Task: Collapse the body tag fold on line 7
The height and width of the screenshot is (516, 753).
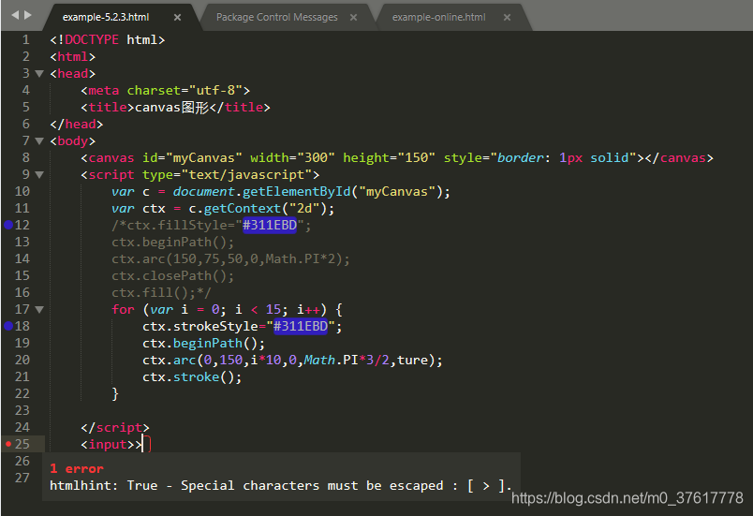Action: 39,141
